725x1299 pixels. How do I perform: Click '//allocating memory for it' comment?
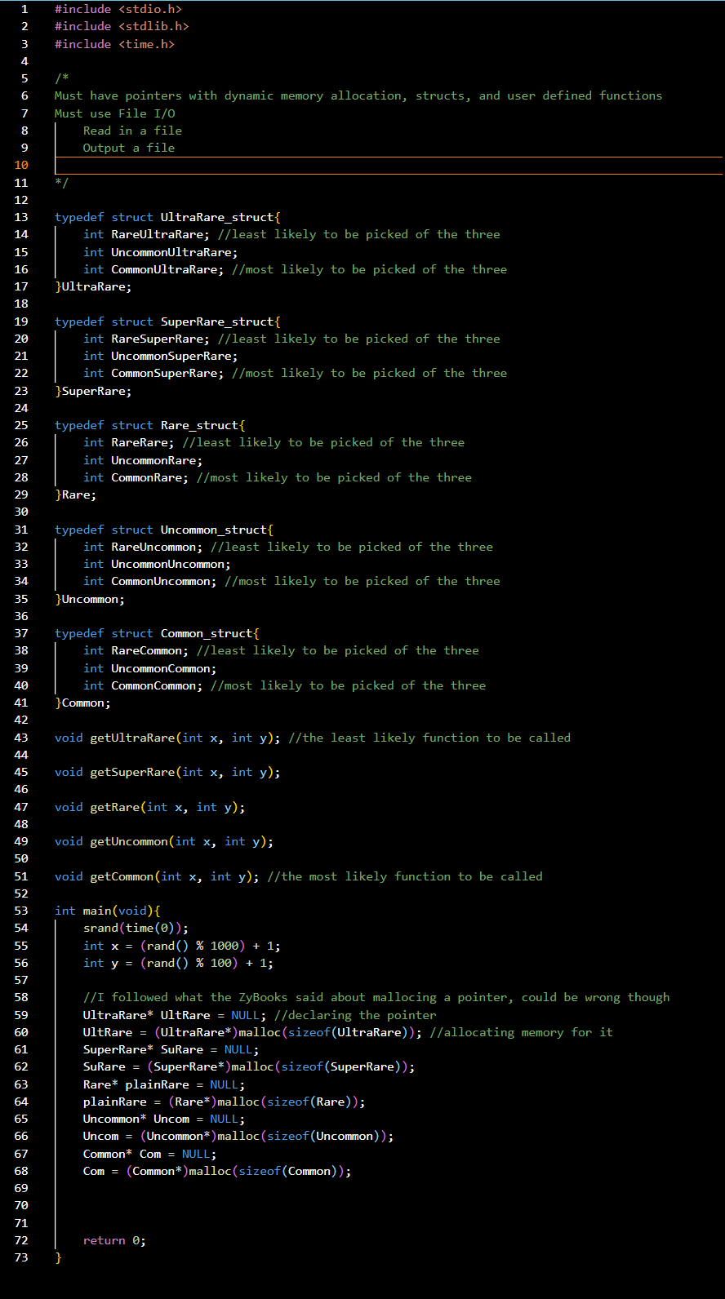[x=521, y=1032]
